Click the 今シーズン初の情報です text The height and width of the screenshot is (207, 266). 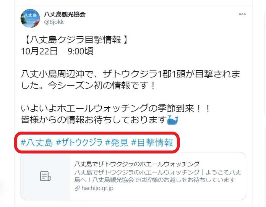tap(101, 85)
